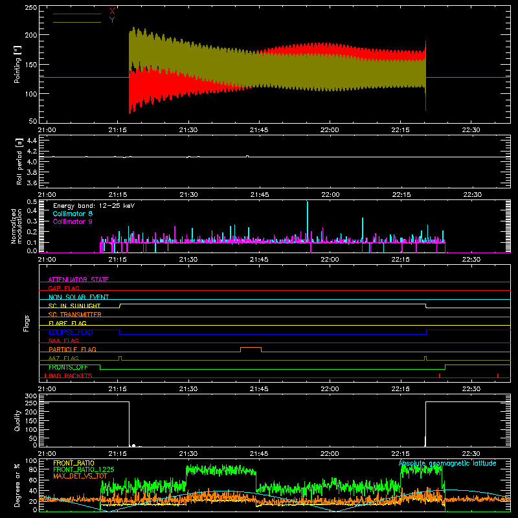
Task: Click the BAD_PACKETS red tick furthest right
Action: pos(498,376)
